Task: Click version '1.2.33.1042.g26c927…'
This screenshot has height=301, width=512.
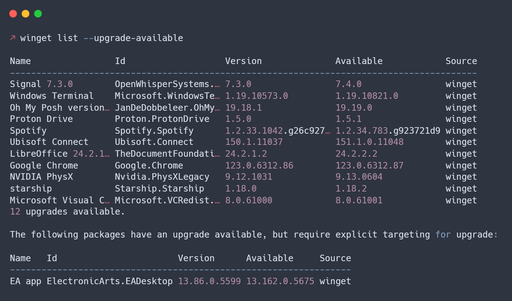Action: pyautogui.click(x=278, y=131)
